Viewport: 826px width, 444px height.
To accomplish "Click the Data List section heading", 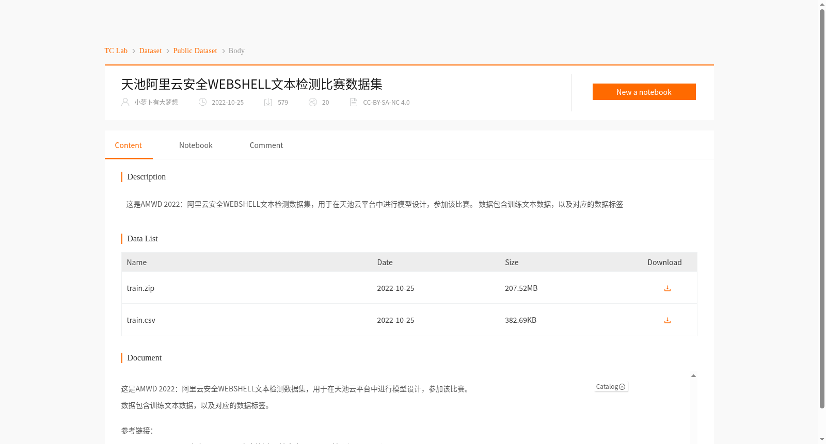I will [142, 239].
